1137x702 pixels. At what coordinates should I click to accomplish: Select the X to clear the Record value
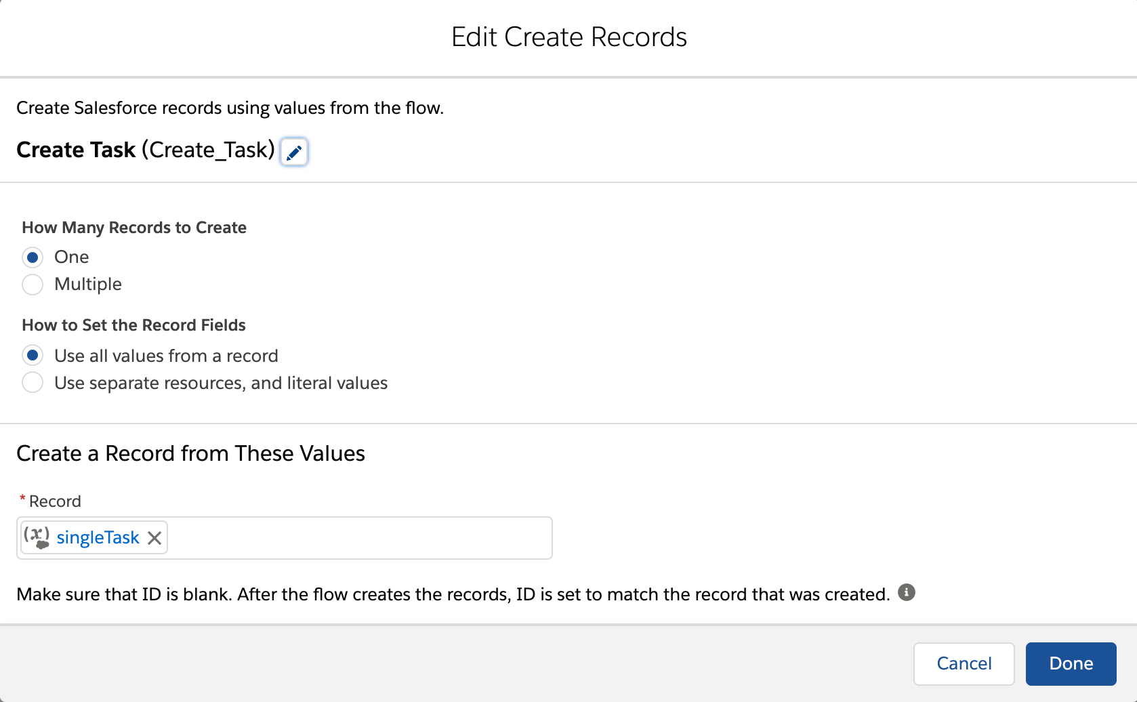click(x=154, y=537)
